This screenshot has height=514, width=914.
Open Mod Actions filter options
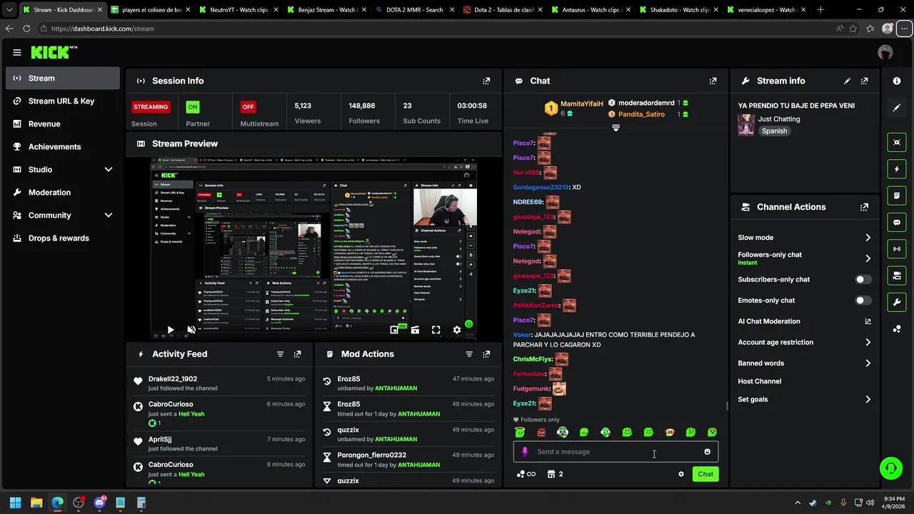(469, 354)
